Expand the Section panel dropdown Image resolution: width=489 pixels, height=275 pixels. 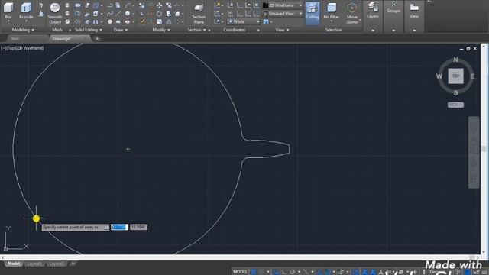(196, 30)
